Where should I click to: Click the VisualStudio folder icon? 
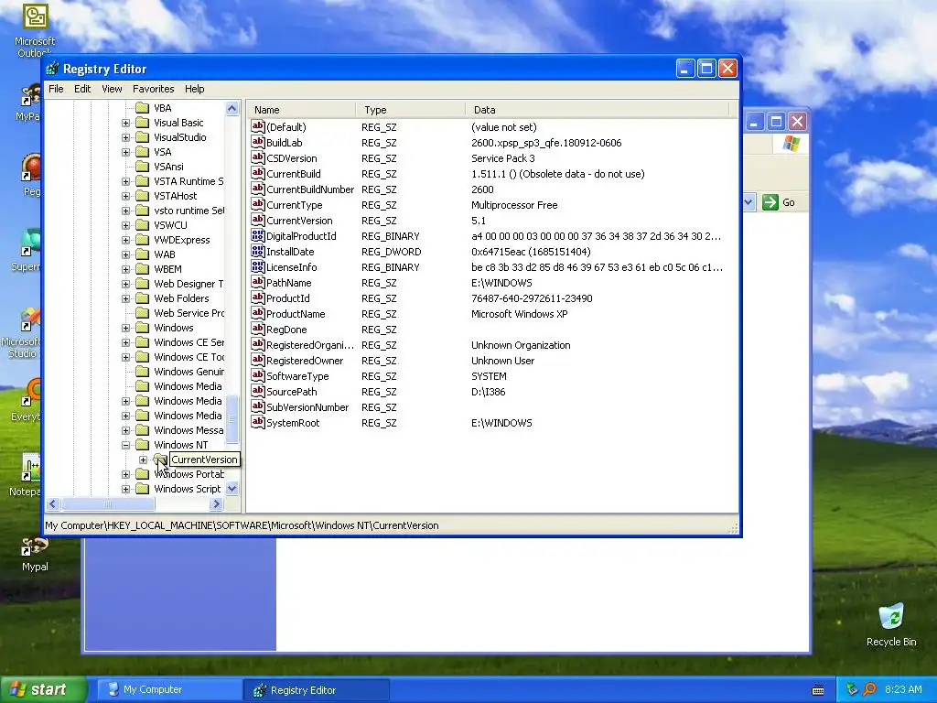pyautogui.click(x=142, y=137)
